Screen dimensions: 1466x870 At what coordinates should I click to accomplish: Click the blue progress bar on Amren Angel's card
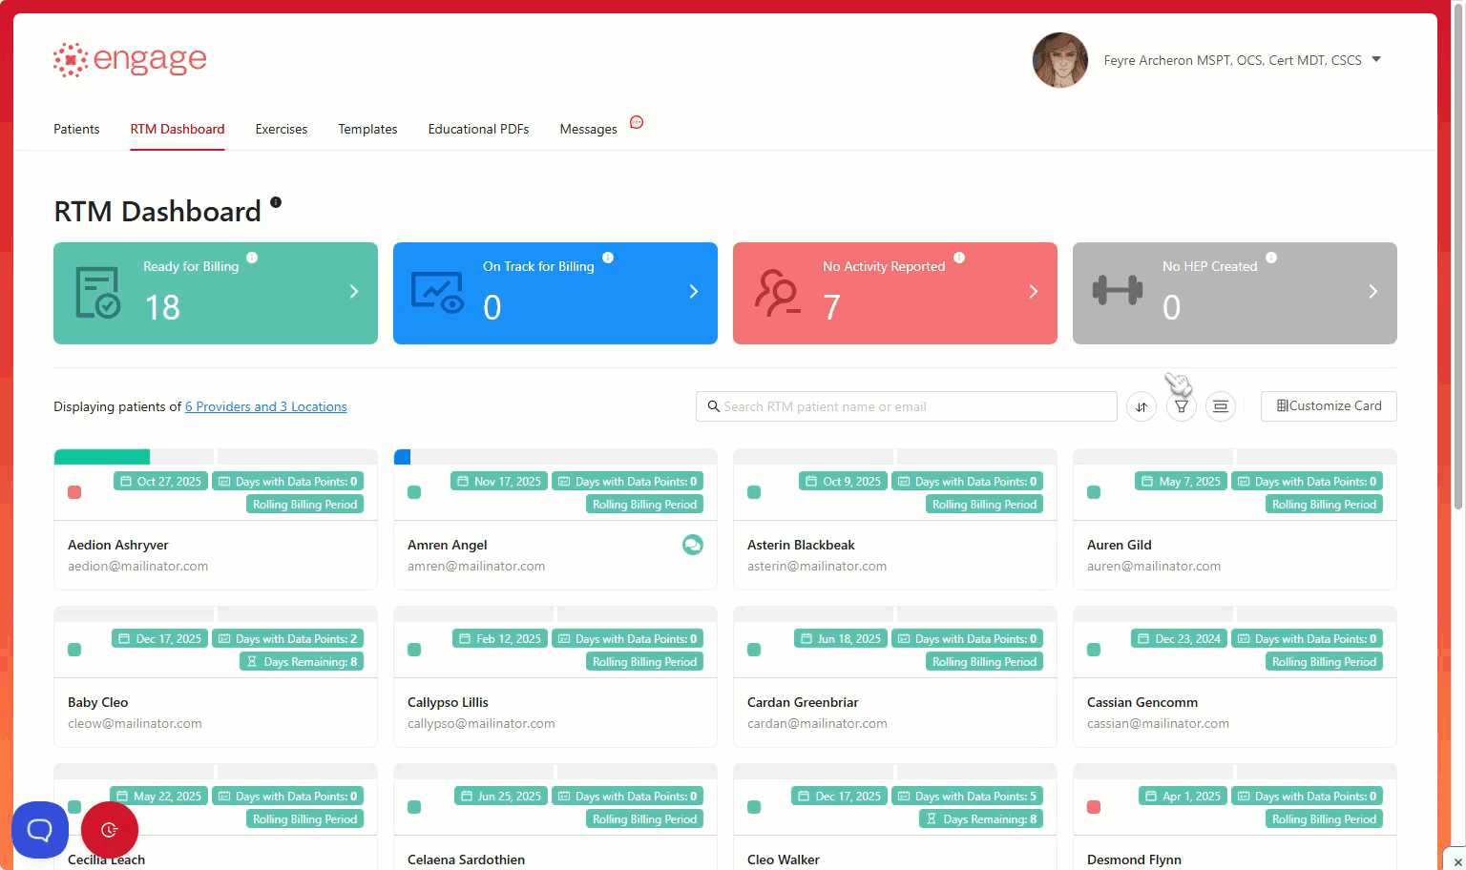(402, 457)
